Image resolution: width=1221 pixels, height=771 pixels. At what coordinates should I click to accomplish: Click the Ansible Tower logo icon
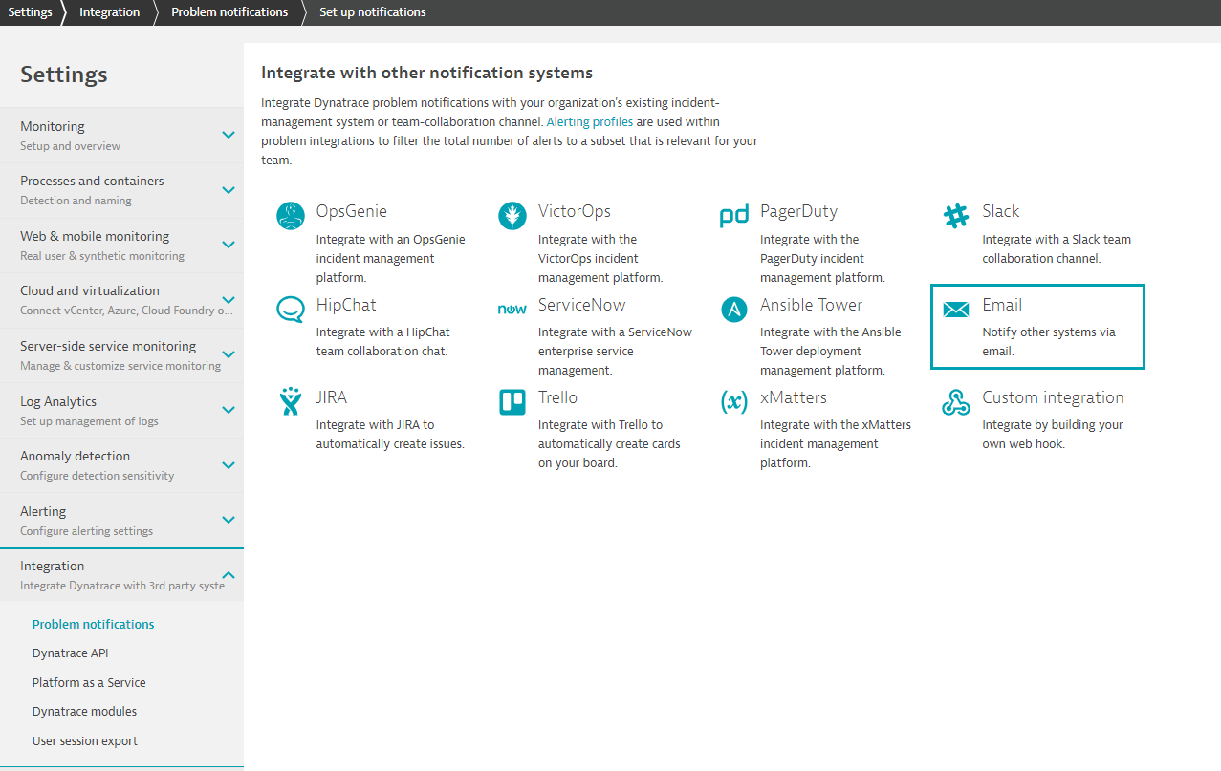[734, 310]
